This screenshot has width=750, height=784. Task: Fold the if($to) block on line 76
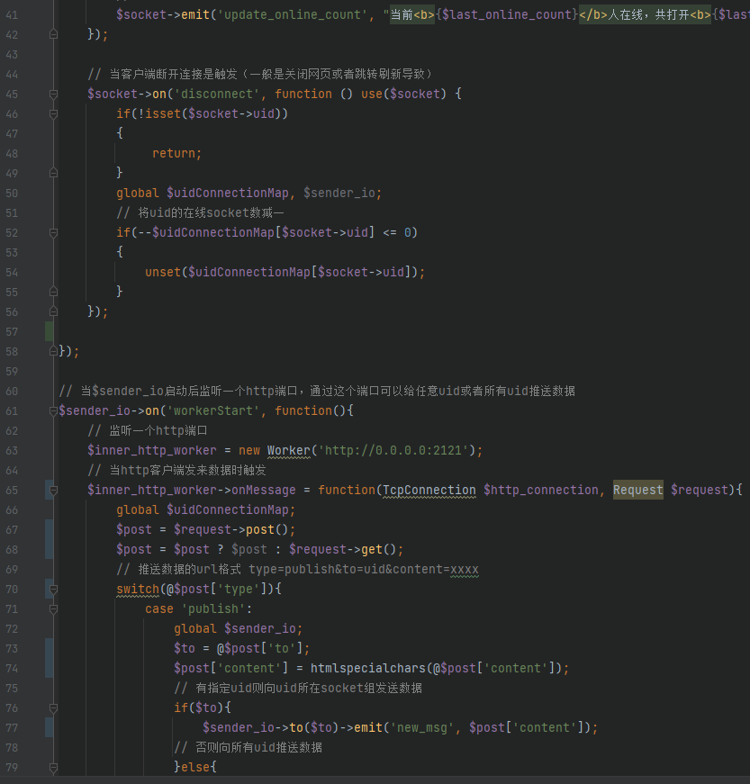pos(53,708)
